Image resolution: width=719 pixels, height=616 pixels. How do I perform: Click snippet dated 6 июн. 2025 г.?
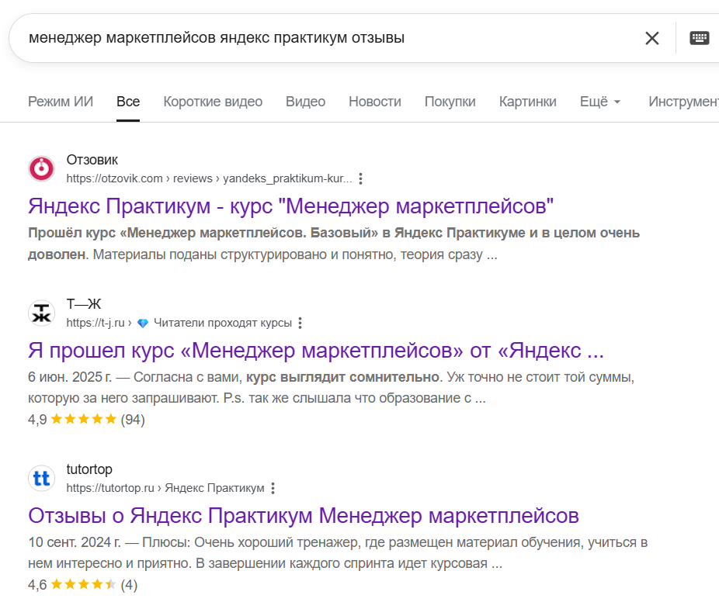point(331,387)
